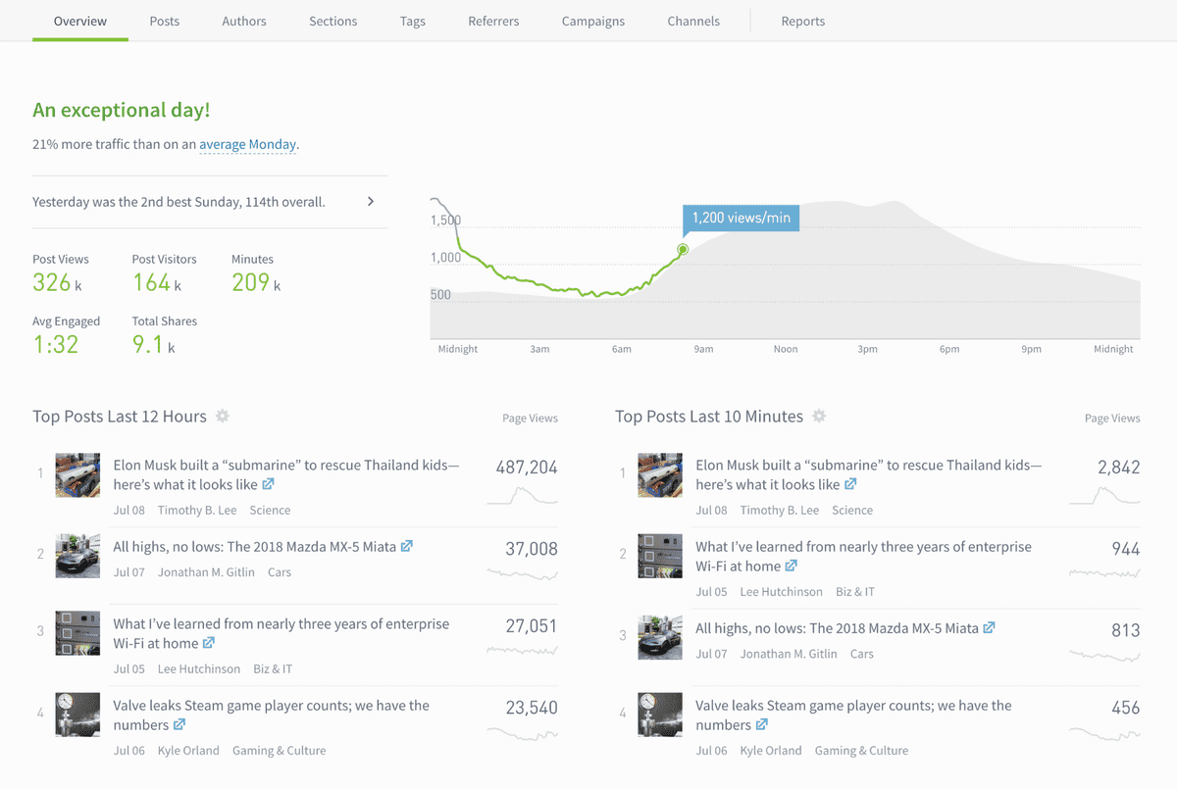Click the green data point on traffic chart
The image size is (1177, 789).
683,250
